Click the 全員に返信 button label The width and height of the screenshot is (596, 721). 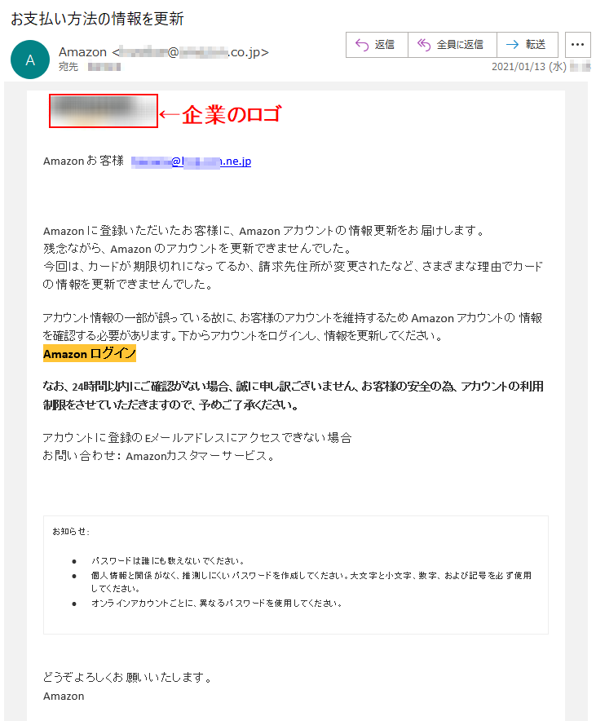(x=460, y=45)
